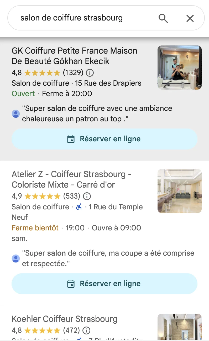Click Atelier Z five-star rating

point(42,196)
